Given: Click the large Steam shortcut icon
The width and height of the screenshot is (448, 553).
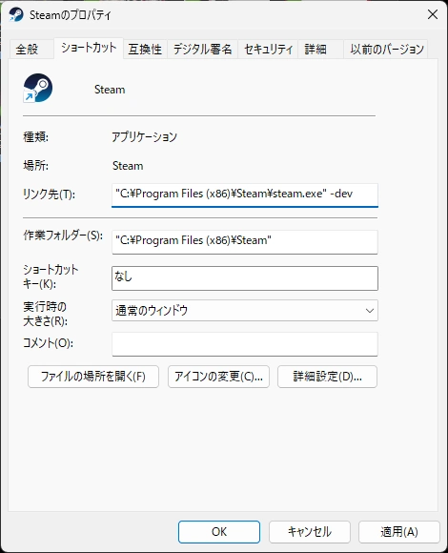Looking at the screenshot, I should [38, 88].
